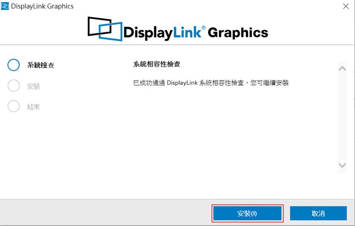Click the 取消 cancel button
Screen dimensions: 355x226
pyautogui.click(x=318, y=213)
